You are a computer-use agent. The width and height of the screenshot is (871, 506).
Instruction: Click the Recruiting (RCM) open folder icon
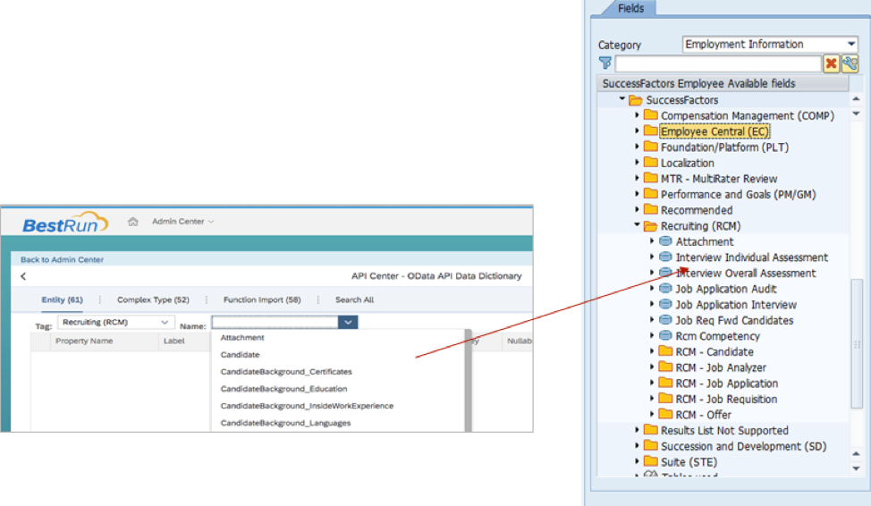pyautogui.click(x=650, y=226)
